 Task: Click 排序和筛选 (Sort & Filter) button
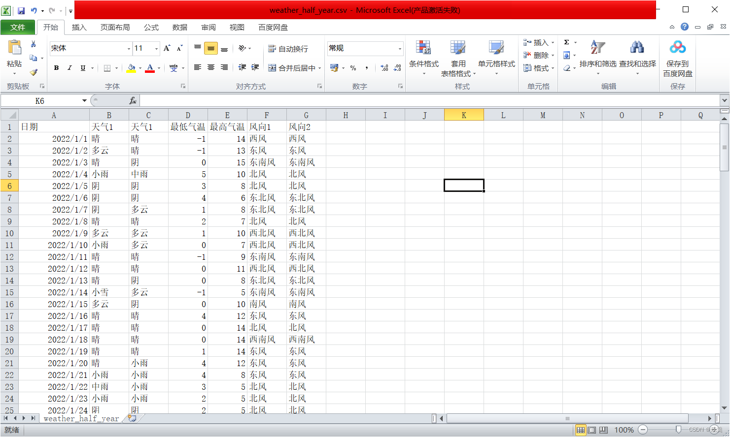pos(598,58)
